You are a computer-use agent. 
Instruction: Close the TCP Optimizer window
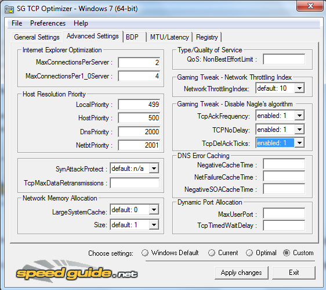310,6
